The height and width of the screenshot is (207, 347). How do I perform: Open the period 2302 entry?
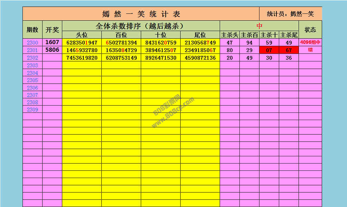pyautogui.click(x=32, y=58)
